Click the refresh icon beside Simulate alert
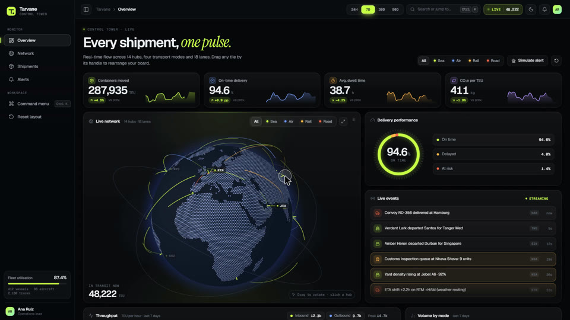Image resolution: width=570 pixels, height=320 pixels. click(x=556, y=60)
